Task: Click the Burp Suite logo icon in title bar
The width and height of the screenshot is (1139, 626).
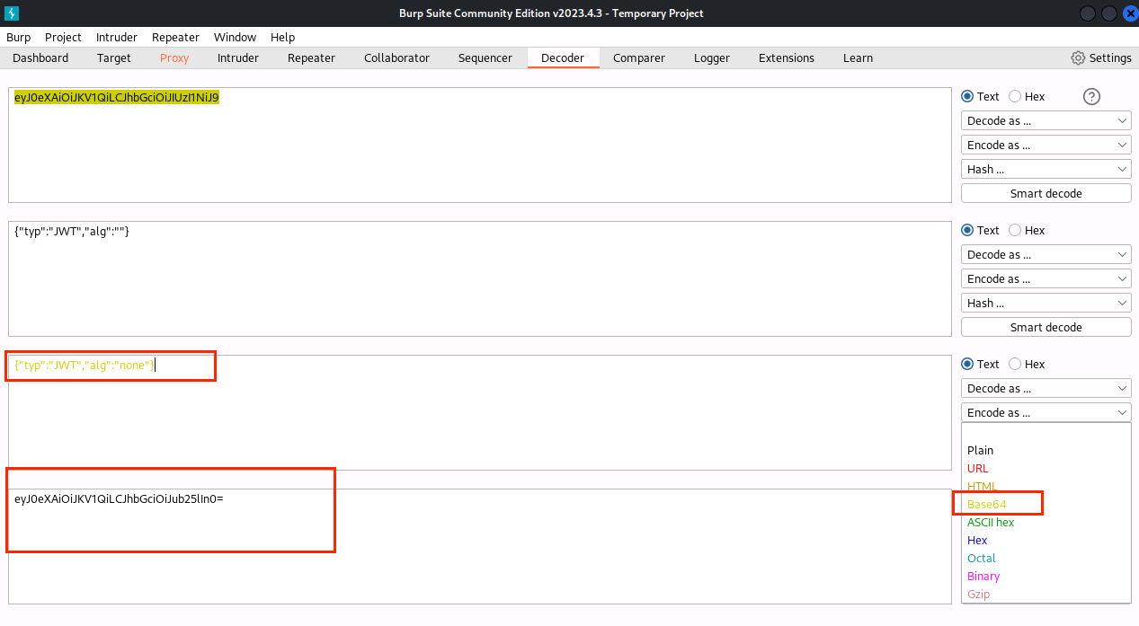Action: [x=13, y=13]
